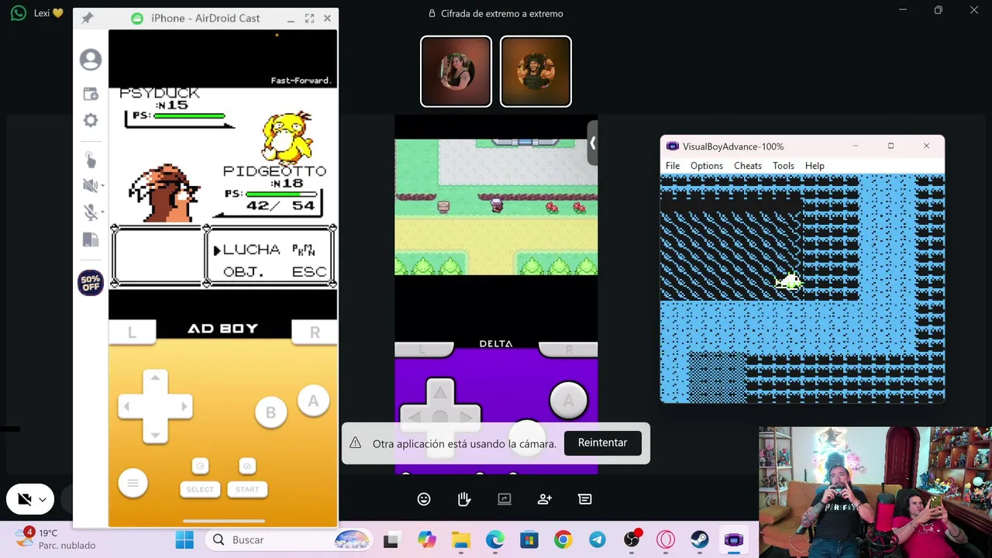This screenshot has width=992, height=558.
Task: Open Copilot from taskbar
Action: [x=426, y=540]
